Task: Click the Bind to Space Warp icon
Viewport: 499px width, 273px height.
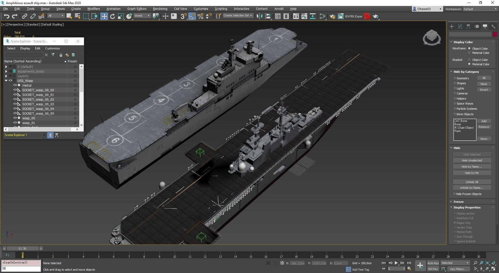Action: pyautogui.click(x=41, y=16)
